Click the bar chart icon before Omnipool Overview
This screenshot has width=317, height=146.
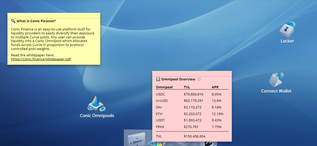point(158,79)
